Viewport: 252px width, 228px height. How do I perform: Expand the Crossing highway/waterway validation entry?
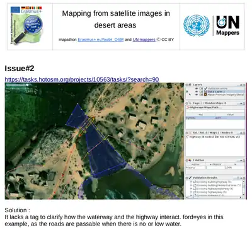click(x=191, y=188)
